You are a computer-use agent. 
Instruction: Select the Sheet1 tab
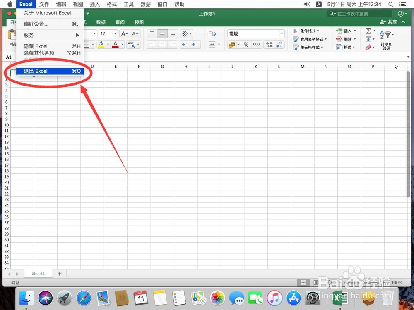coord(38,273)
